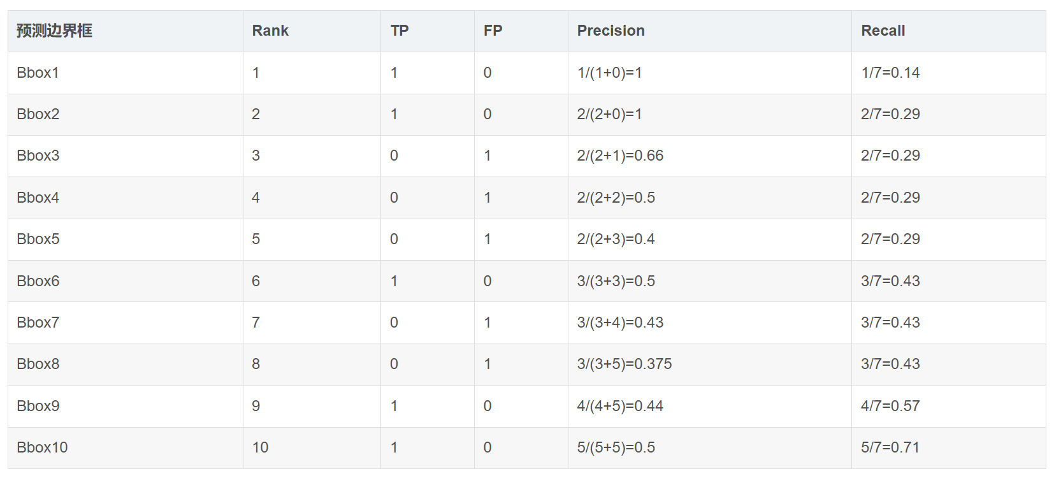Click precision value 3/(3+4)=0.43

(x=620, y=322)
